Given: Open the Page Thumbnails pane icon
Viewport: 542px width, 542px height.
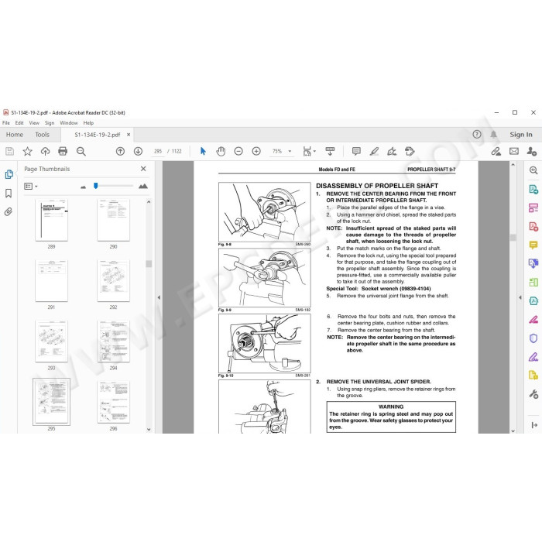Looking at the screenshot, I should [9, 174].
